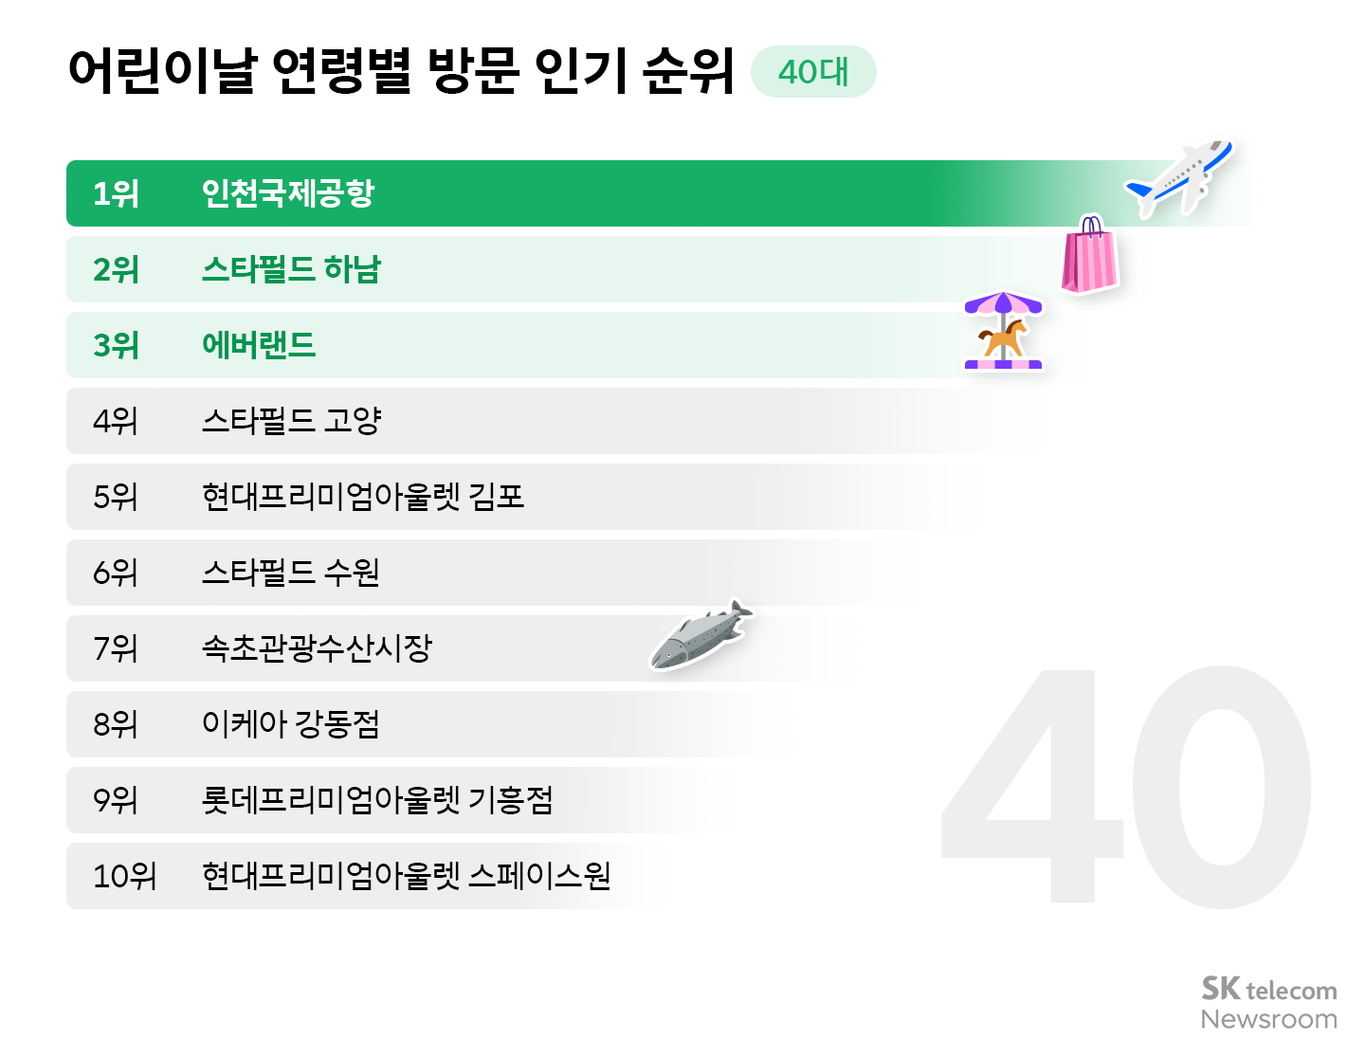Click the 1위 rank label
The width and height of the screenshot is (1365, 1057).
pos(116,193)
